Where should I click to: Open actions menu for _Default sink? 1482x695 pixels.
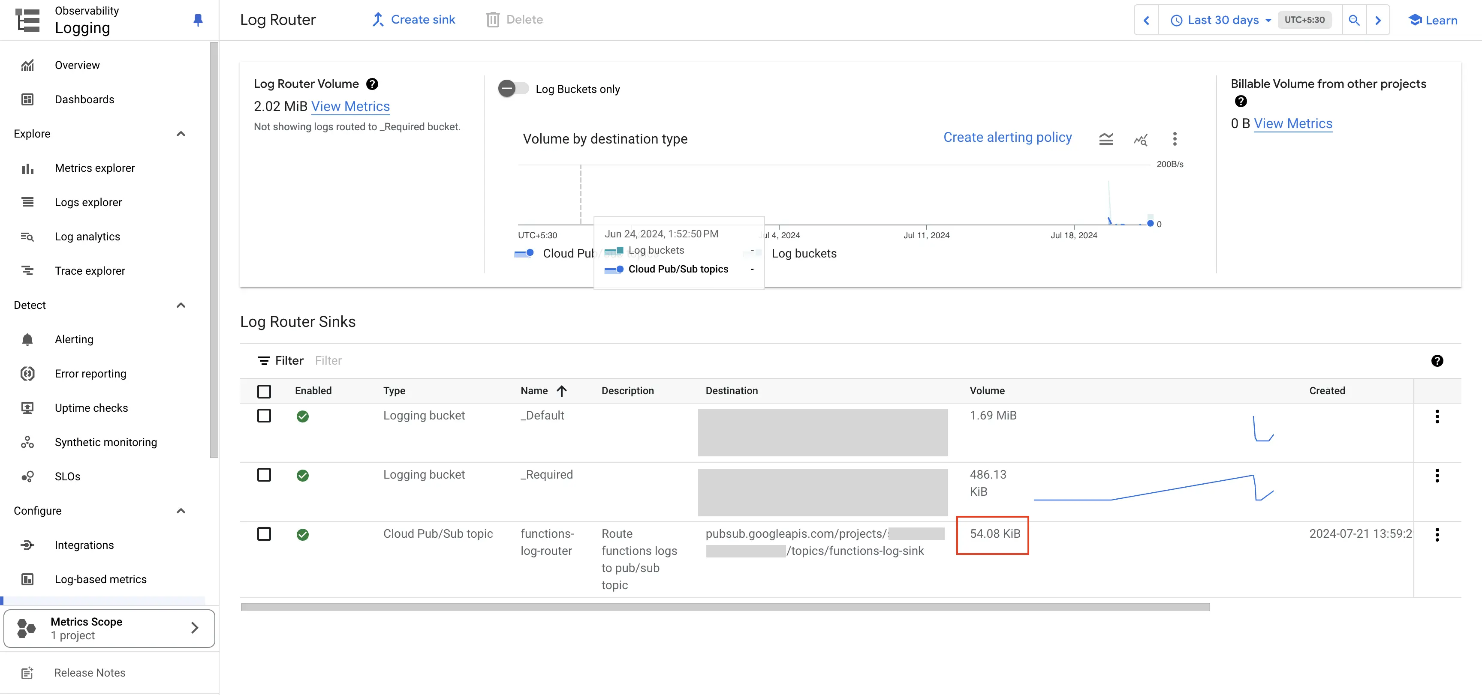click(x=1437, y=416)
